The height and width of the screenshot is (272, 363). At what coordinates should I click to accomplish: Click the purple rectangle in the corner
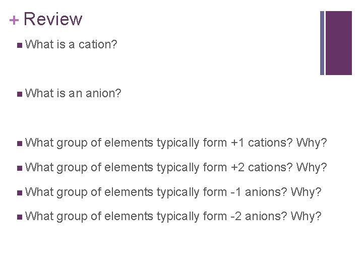coord(338,43)
